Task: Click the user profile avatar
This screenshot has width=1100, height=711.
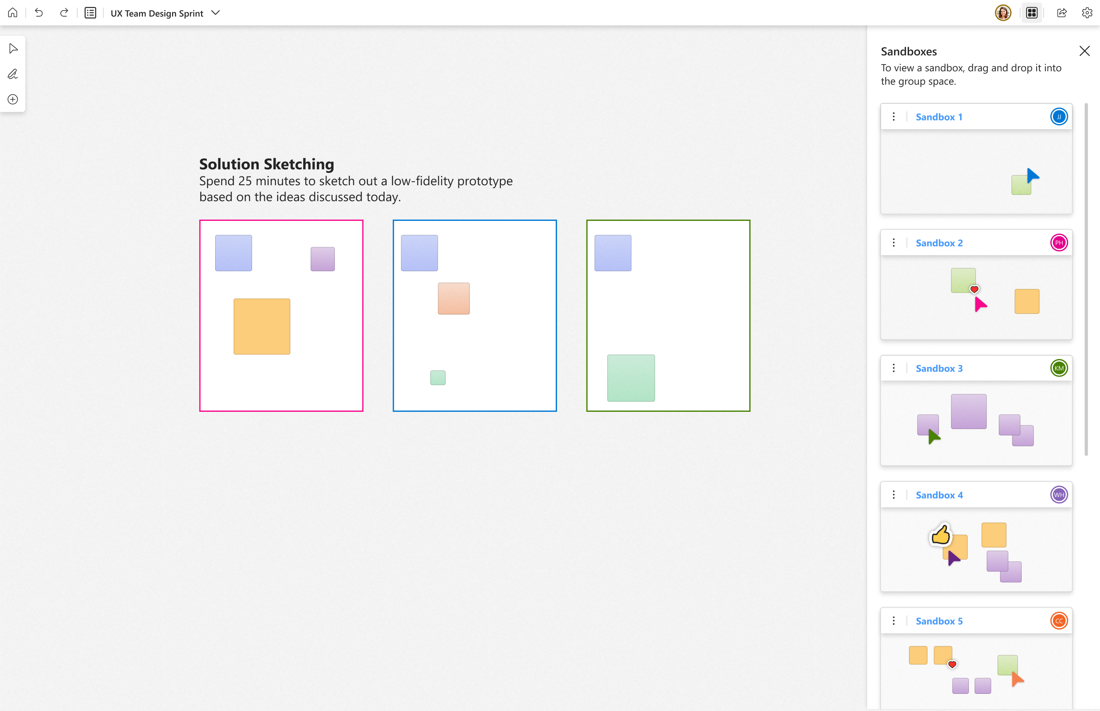Action: tap(1003, 13)
